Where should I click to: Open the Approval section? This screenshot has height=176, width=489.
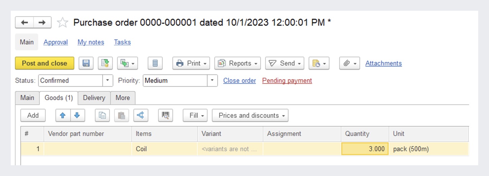(56, 42)
